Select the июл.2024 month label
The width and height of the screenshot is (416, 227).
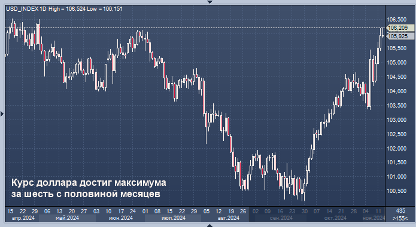point(173,218)
